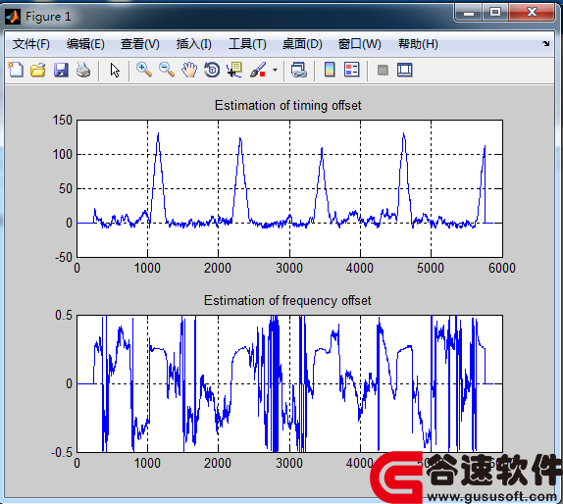Select the Edit Plot arrow tool
The width and height of the screenshot is (563, 504).
[115, 70]
